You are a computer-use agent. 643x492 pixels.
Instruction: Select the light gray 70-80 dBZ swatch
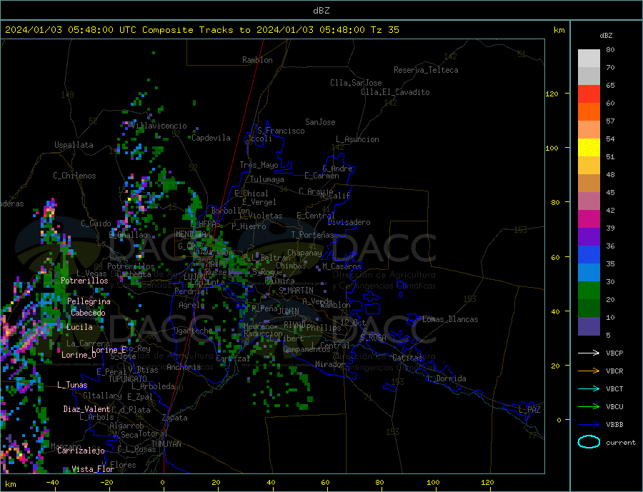pyautogui.click(x=589, y=59)
